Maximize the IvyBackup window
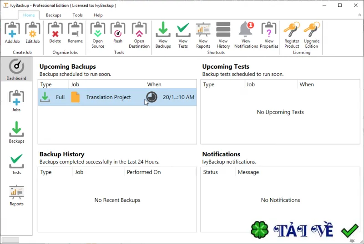 point(340,5)
